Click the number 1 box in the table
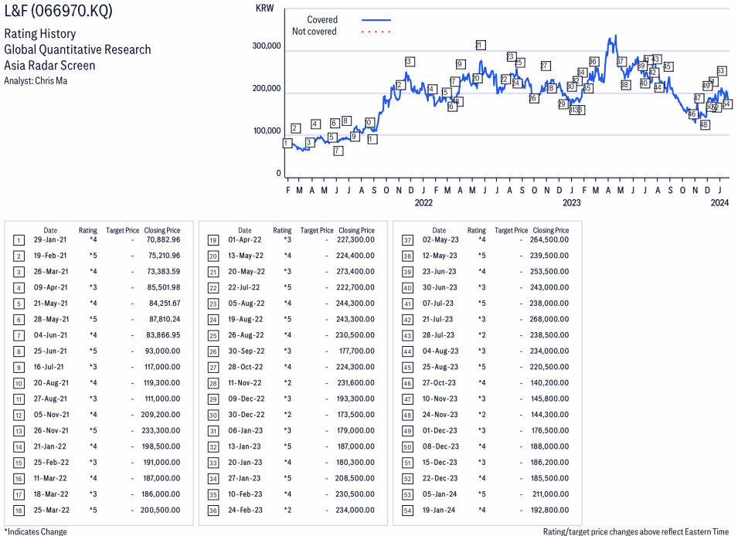738x536 pixels. point(18,240)
